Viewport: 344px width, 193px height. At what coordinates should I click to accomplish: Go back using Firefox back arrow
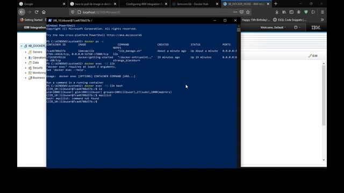point(21,12)
